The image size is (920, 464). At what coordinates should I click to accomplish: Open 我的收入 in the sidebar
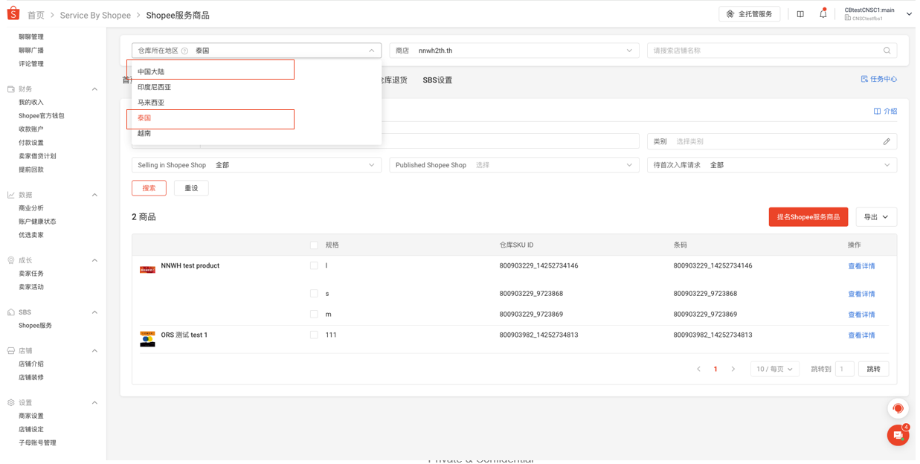tap(31, 103)
